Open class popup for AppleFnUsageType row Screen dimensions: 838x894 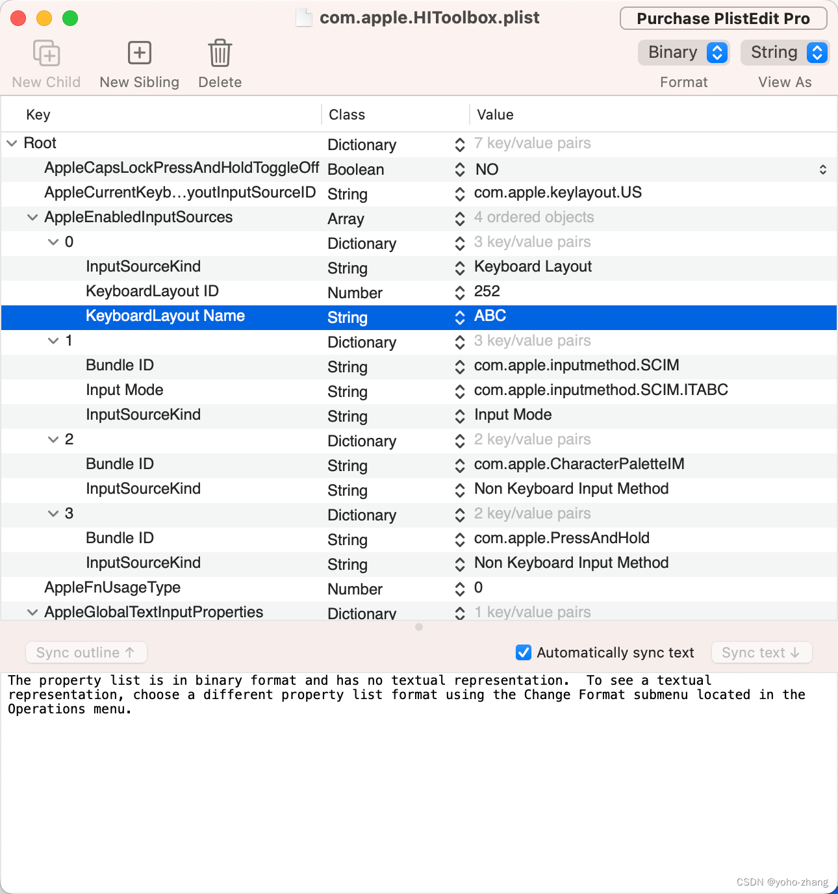tap(460, 589)
